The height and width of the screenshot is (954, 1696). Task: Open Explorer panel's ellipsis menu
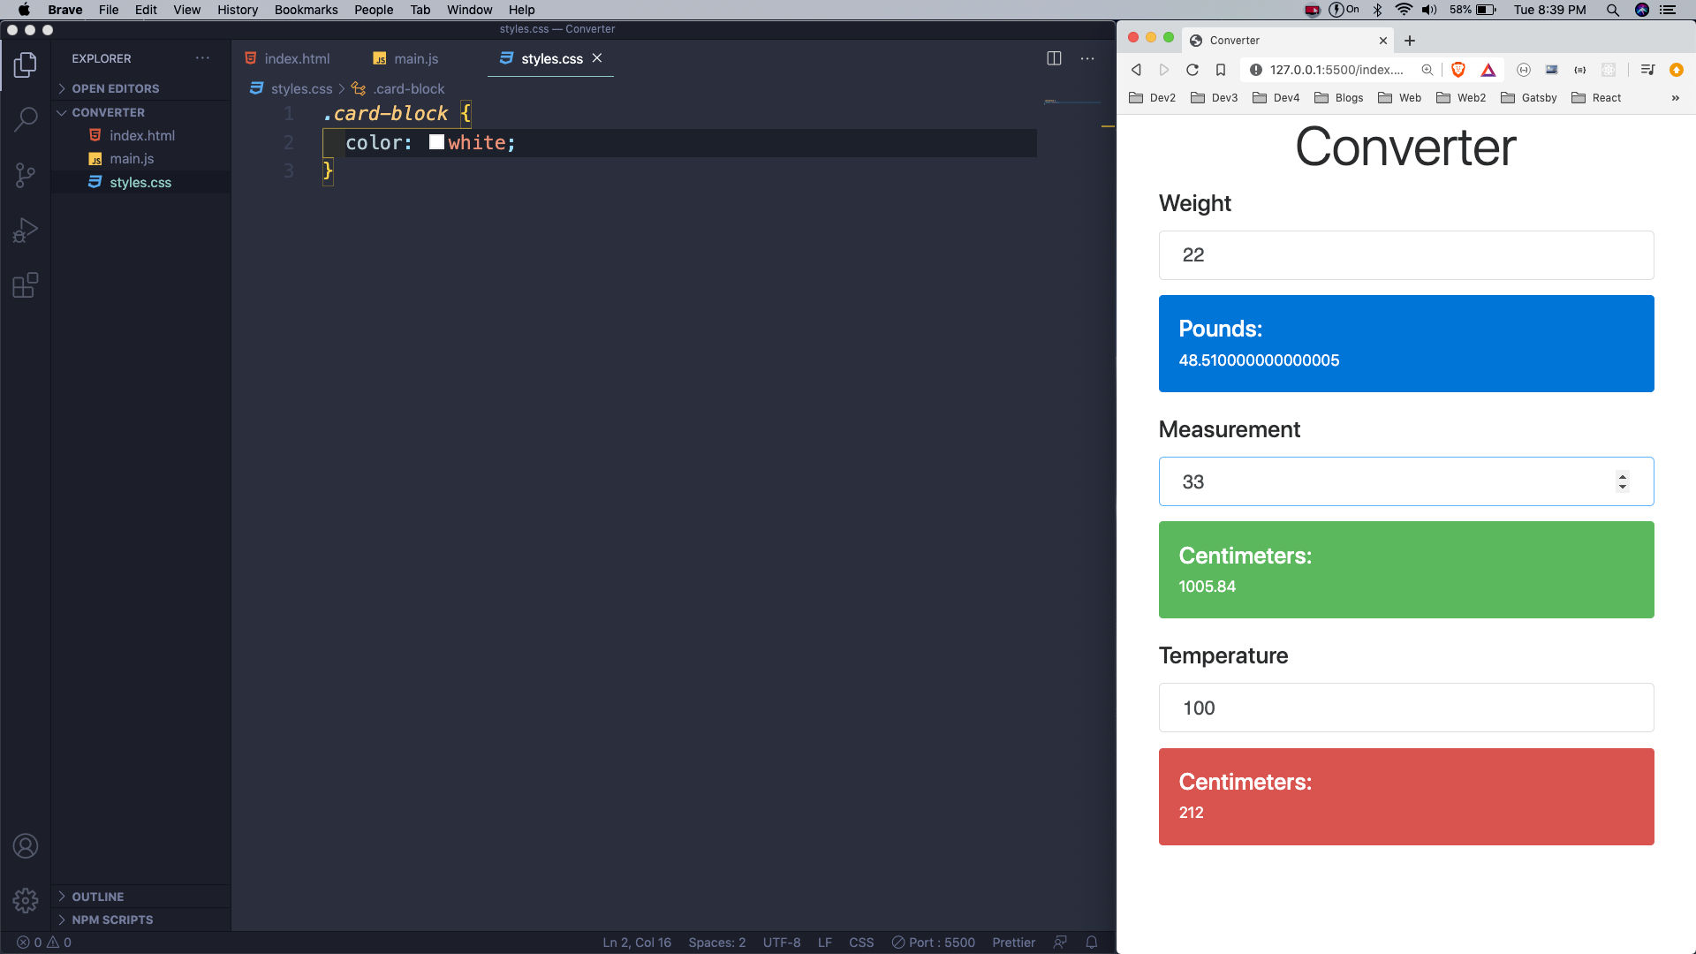pos(202,58)
